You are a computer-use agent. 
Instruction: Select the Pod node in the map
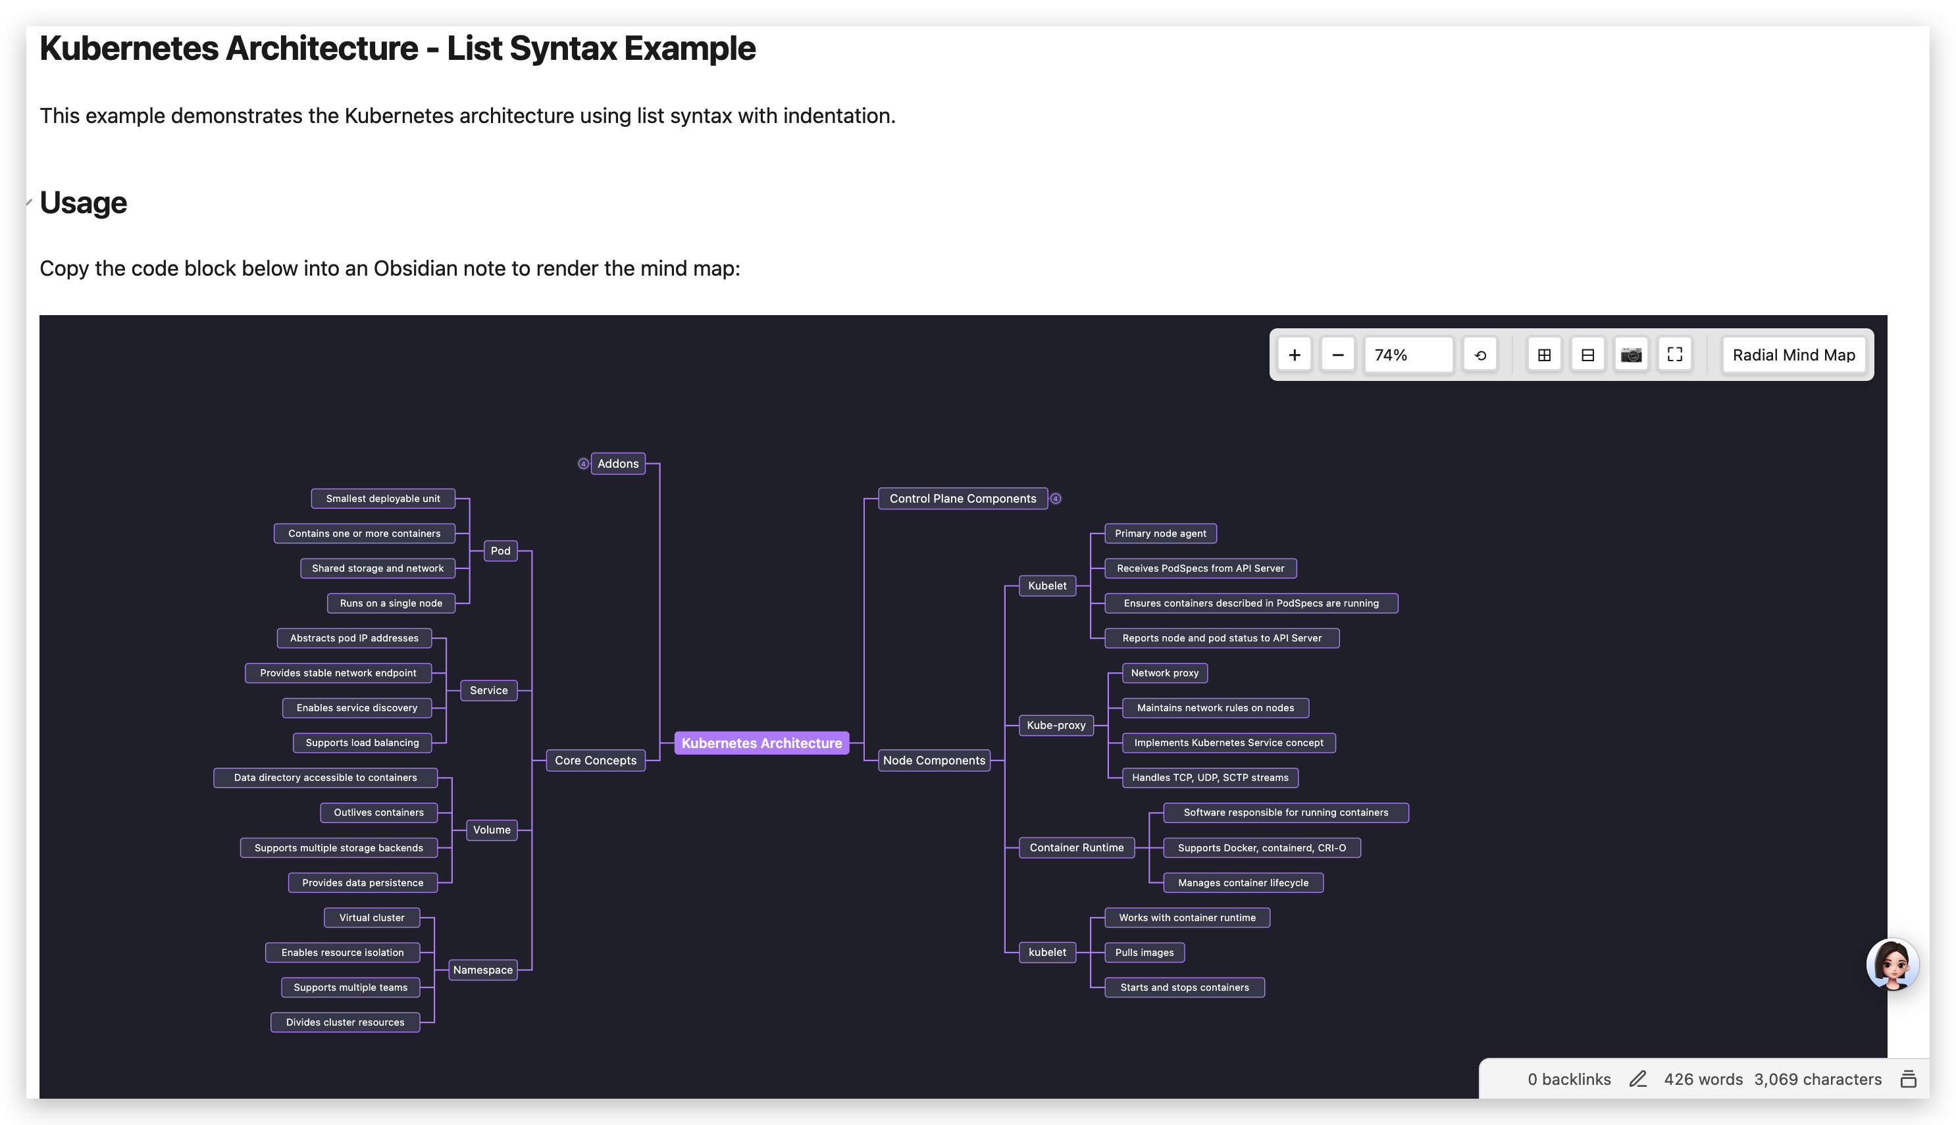(x=500, y=550)
